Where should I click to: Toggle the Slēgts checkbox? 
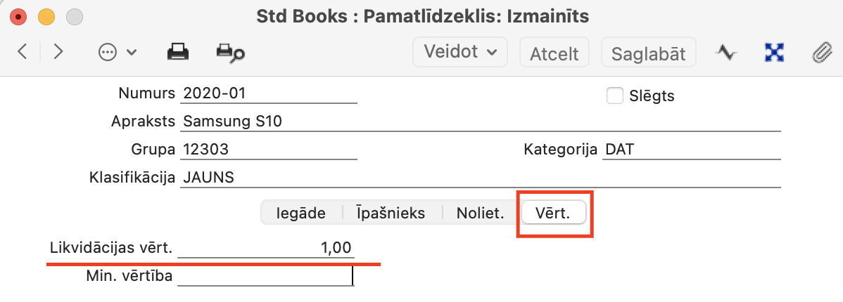[615, 96]
